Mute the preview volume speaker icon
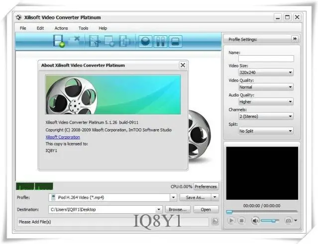318x244 pixels. click(x=255, y=220)
